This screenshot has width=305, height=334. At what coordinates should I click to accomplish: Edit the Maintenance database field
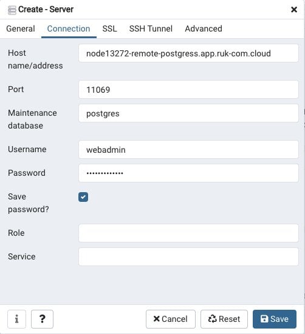tap(188, 113)
